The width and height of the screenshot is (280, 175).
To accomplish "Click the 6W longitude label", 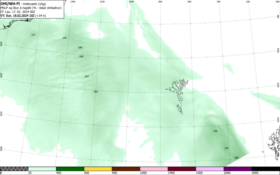I will pyautogui.click(x=190, y=2).
